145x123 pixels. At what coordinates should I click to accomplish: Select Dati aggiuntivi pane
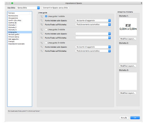pos(20,39)
